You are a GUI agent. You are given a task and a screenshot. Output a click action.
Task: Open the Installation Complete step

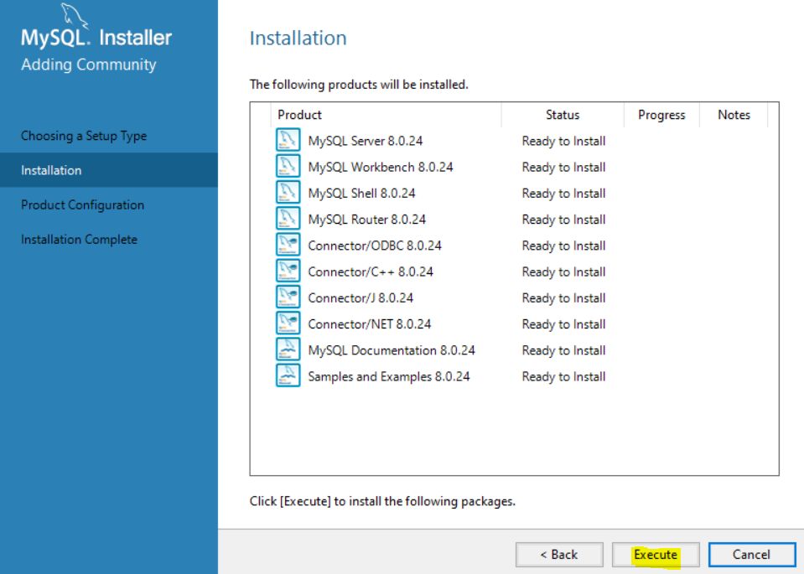tap(80, 240)
